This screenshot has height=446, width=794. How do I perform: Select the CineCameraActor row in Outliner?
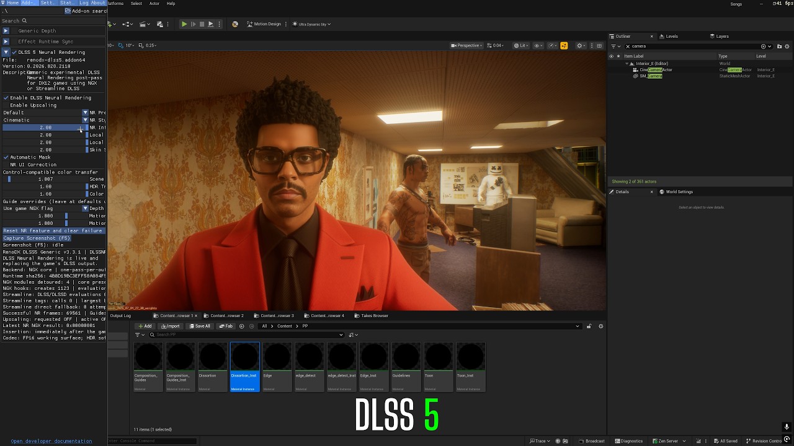click(x=700, y=70)
